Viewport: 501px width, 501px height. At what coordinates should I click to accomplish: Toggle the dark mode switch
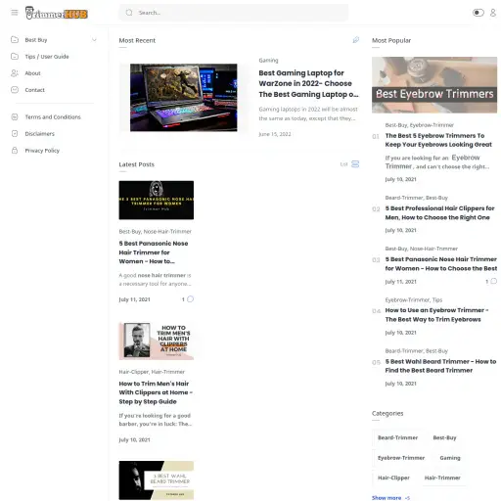(478, 13)
